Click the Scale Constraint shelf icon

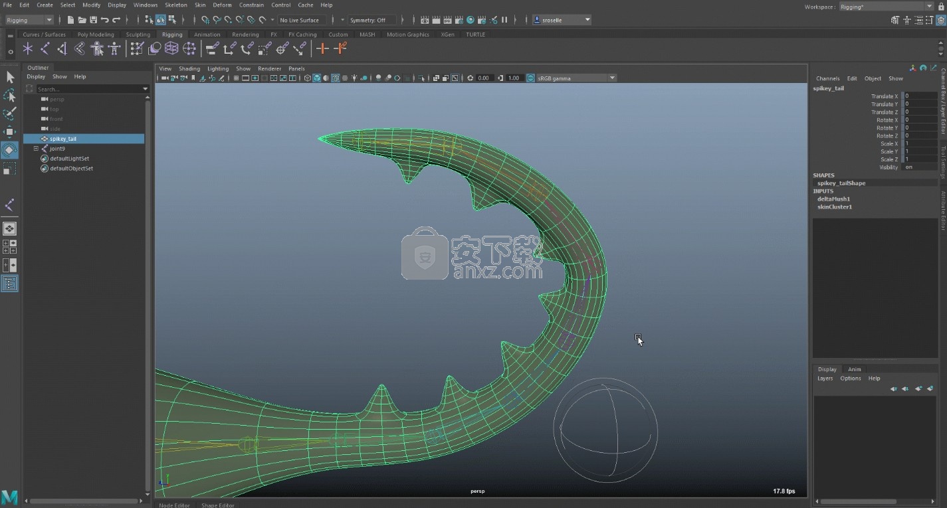(264, 48)
